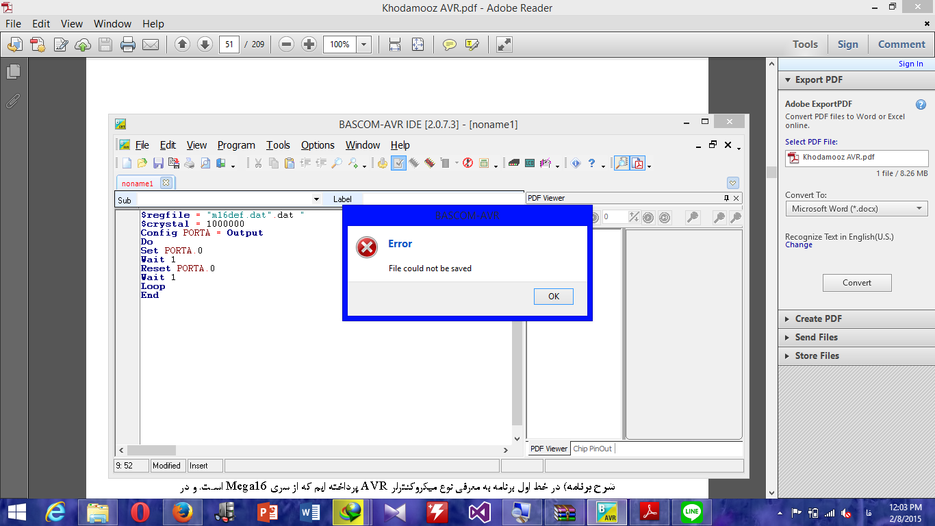
Task: Zoom out with the minus button
Action: pyautogui.click(x=287, y=45)
